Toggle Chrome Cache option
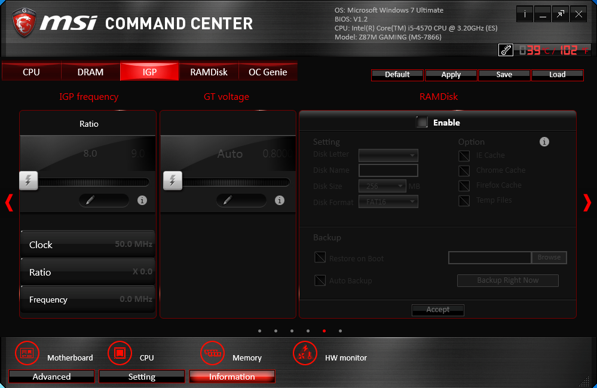Image resolution: width=597 pixels, height=388 pixels. (x=464, y=170)
